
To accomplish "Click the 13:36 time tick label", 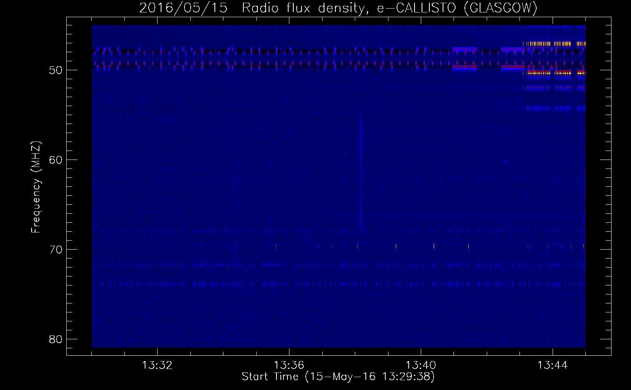I will (289, 365).
